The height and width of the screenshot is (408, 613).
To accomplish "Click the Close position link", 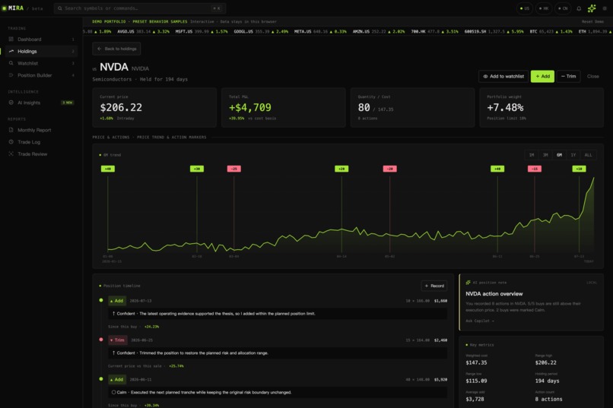I will pos(592,77).
